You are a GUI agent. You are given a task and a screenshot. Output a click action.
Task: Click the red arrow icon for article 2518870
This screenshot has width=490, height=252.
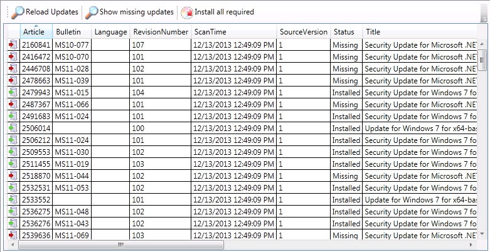click(13, 176)
